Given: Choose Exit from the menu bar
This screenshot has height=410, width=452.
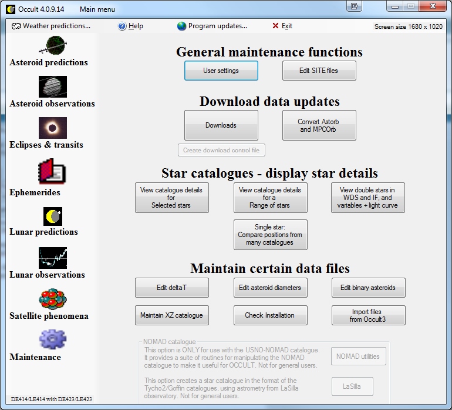Looking at the screenshot, I should click(x=282, y=26).
